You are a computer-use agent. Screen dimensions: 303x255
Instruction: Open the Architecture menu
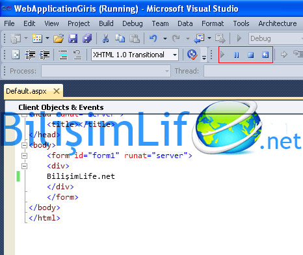click(278, 23)
